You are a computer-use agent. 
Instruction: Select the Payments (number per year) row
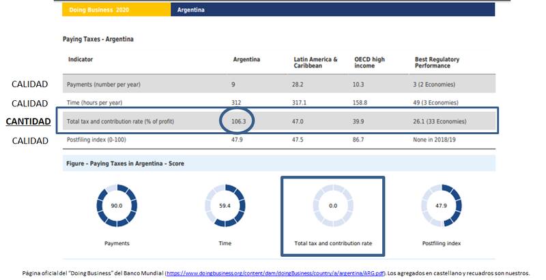coord(104,84)
